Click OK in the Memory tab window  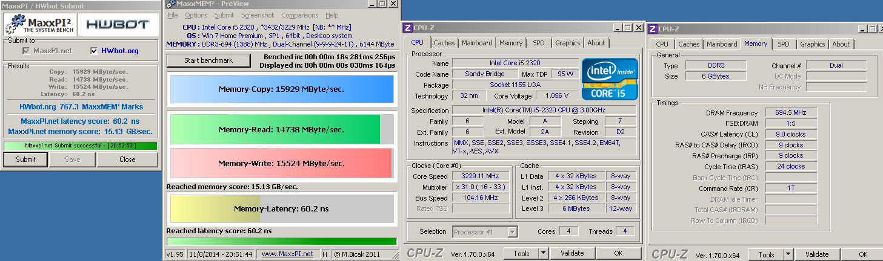pyautogui.click(x=863, y=254)
